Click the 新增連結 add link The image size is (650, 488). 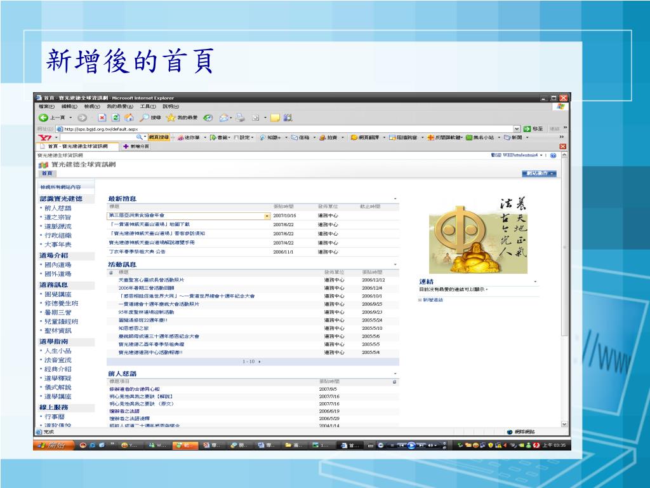pos(432,300)
